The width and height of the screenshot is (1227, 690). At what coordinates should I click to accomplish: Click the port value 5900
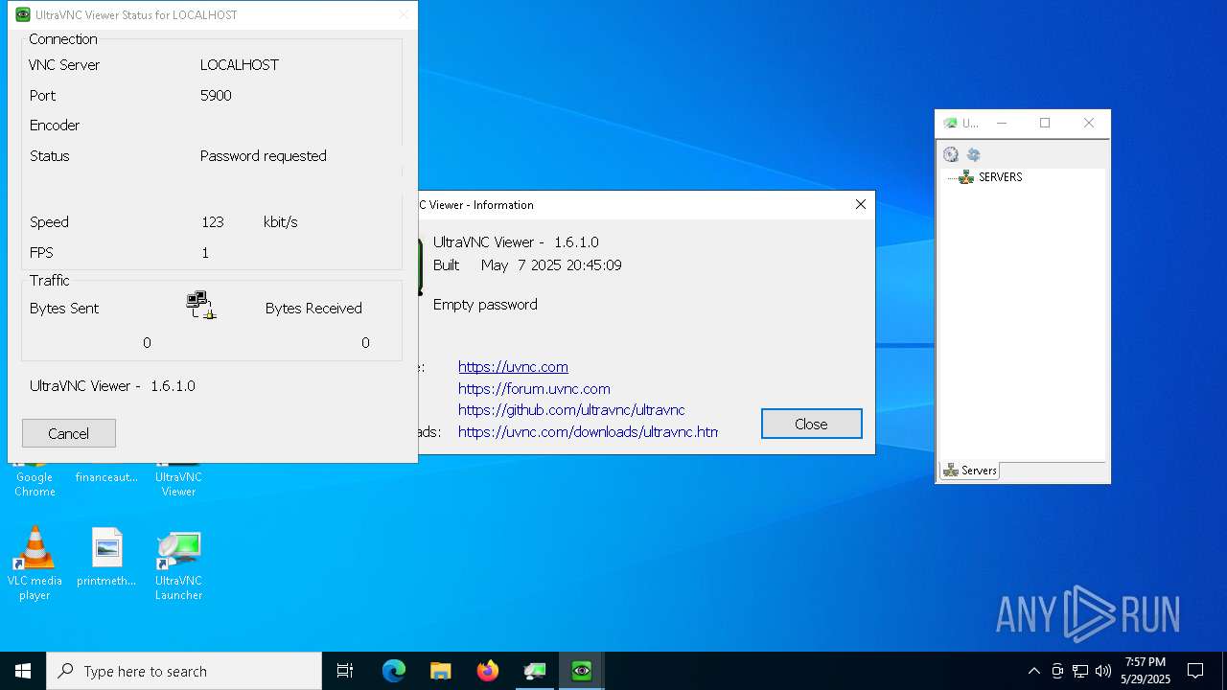(x=216, y=96)
